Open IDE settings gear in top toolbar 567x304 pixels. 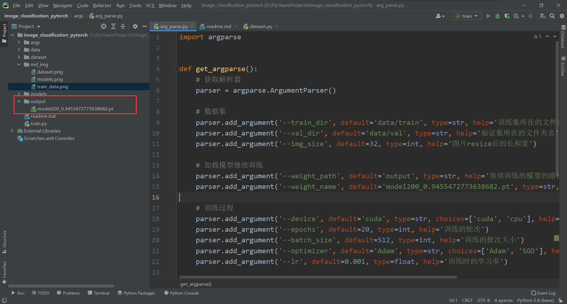(562, 16)
